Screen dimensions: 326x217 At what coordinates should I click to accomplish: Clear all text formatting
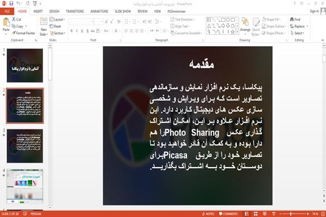click(118, 21)
